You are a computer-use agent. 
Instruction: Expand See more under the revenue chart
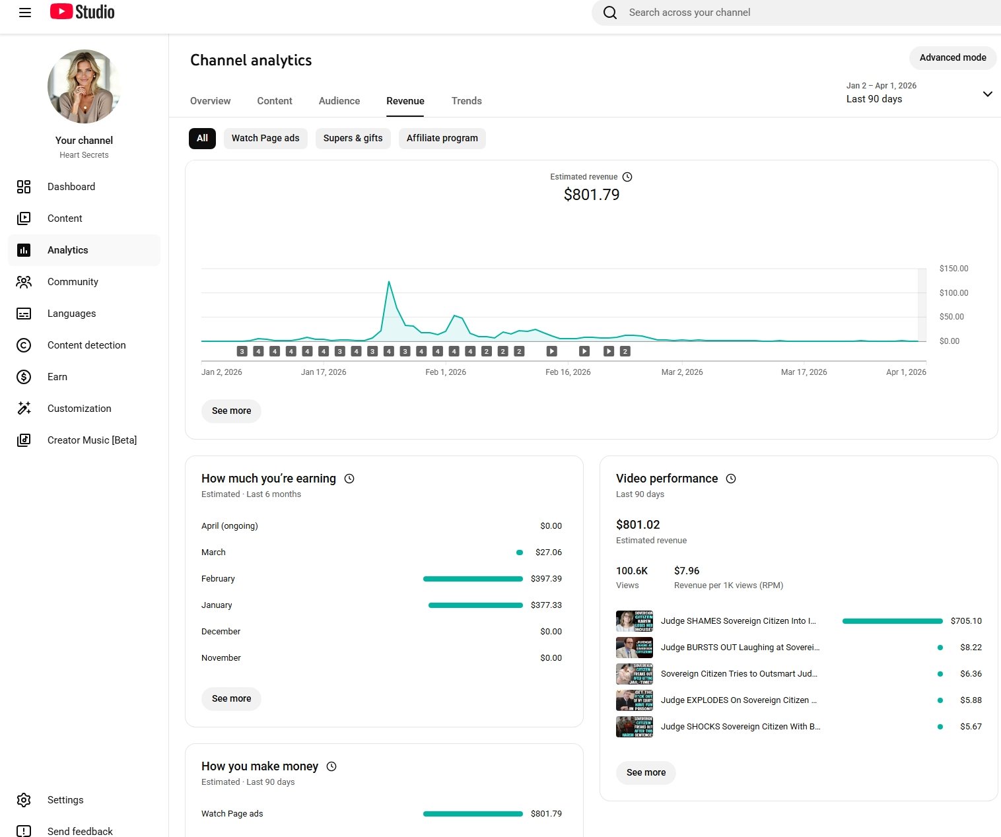[x=231, y=411]
